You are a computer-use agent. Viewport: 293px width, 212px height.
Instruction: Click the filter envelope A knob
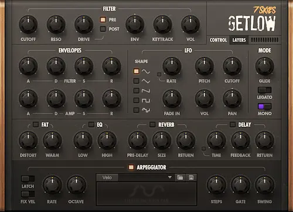[28, 66]
